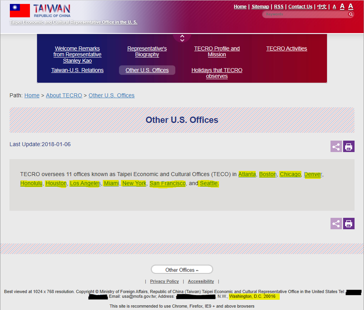This screenshot has width=364, height=310.
Task: Click the Other U.S. Offices page heading
Action: pos(182,120)
